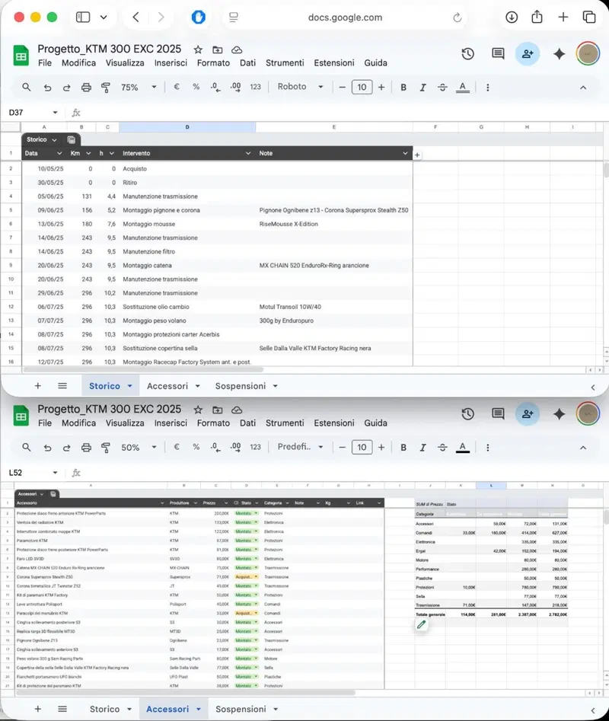Increase decimal places in upper toolbar

click(235, 87)
